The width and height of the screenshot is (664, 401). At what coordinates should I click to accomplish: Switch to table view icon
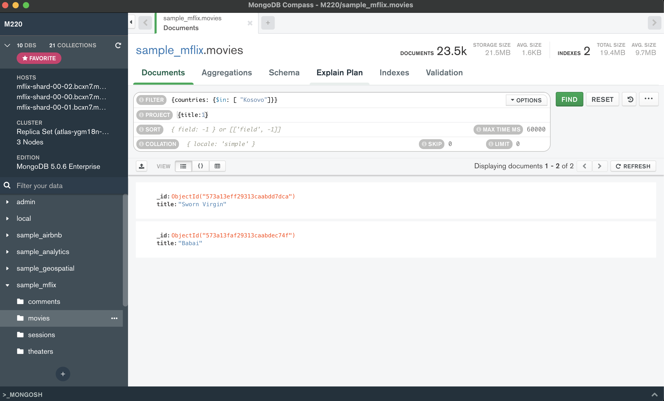pos(218,166)
